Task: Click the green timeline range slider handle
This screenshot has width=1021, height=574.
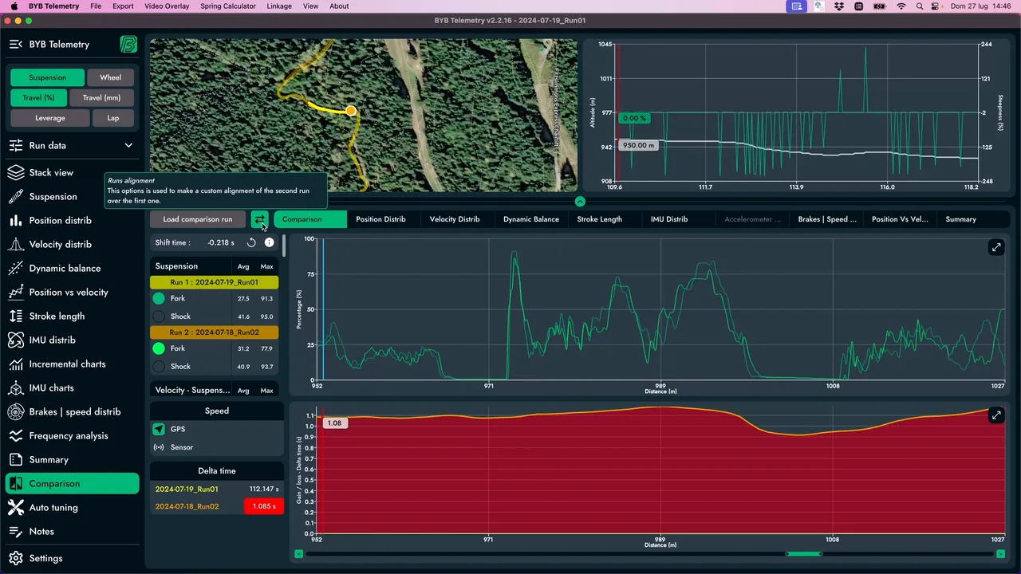Action: click(x=803, y=553)
